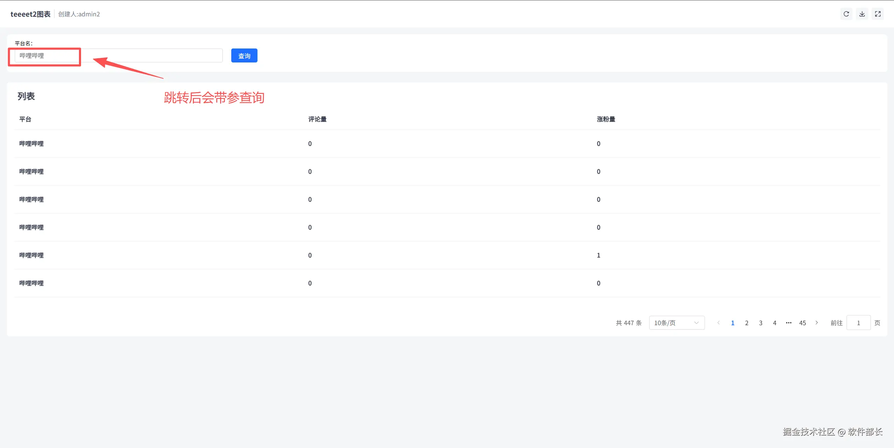Click the pagination ellipsis to jump pages
The image size is (894, 448).
point(788,323)
